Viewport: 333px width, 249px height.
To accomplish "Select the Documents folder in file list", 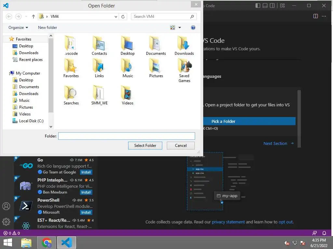I will (156, 46).
